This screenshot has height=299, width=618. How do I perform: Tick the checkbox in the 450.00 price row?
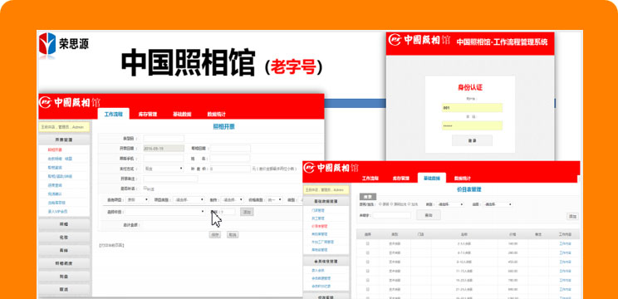(368, 262)
